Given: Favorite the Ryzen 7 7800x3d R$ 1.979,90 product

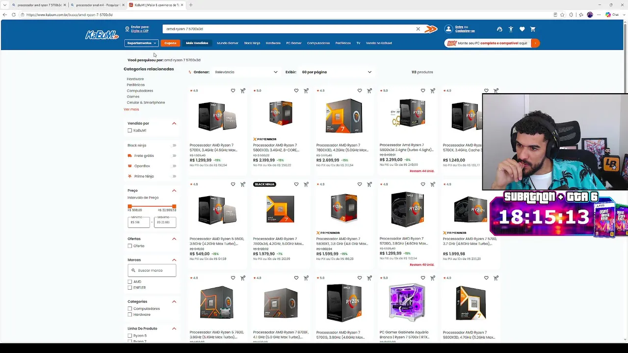Looking at the screenshot, I should click(296, 184).
